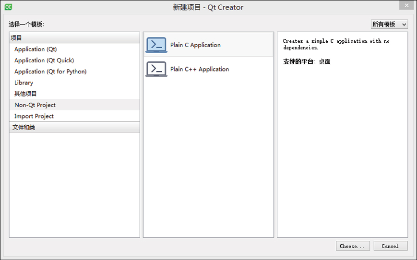
Task: Select Application (Qt) category
Action: click(36, 49)
